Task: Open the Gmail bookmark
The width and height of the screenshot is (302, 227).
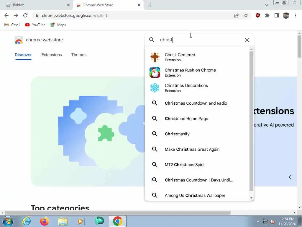Action: [x=12, y=25]
